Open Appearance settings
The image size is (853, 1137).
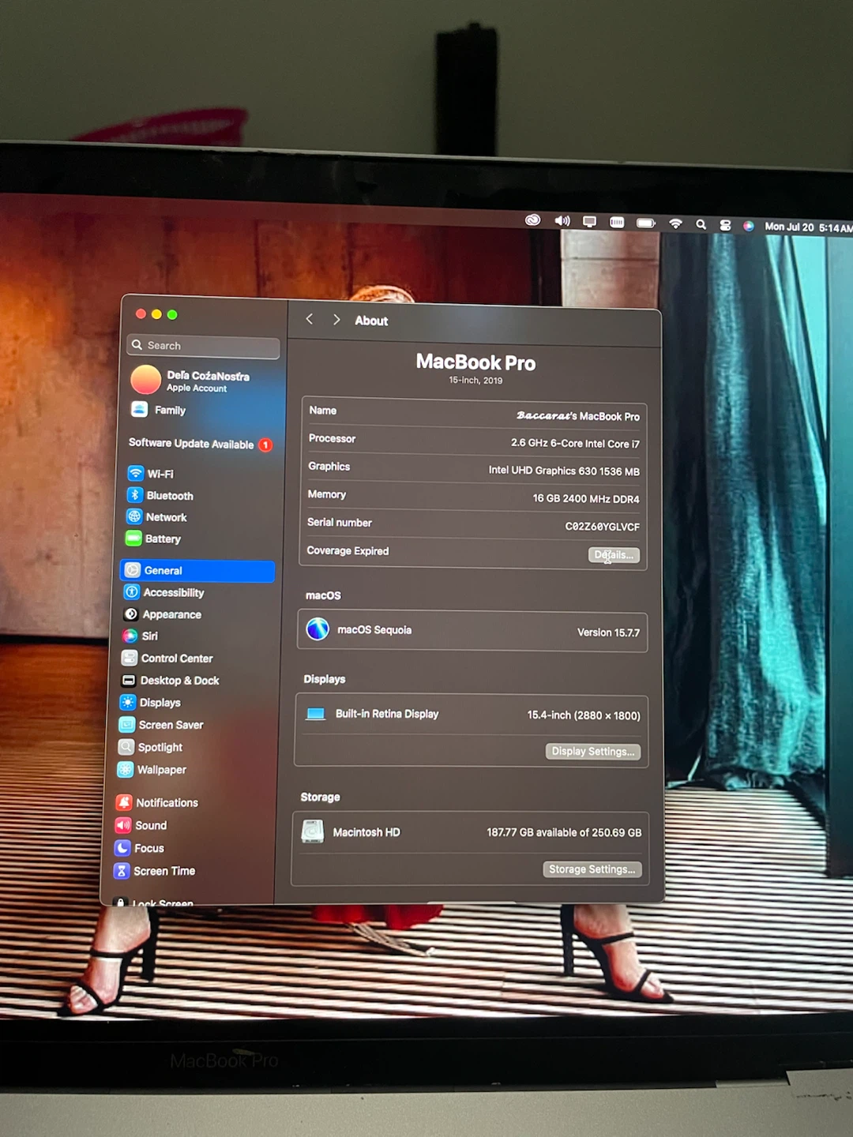(x=163, y=614)
